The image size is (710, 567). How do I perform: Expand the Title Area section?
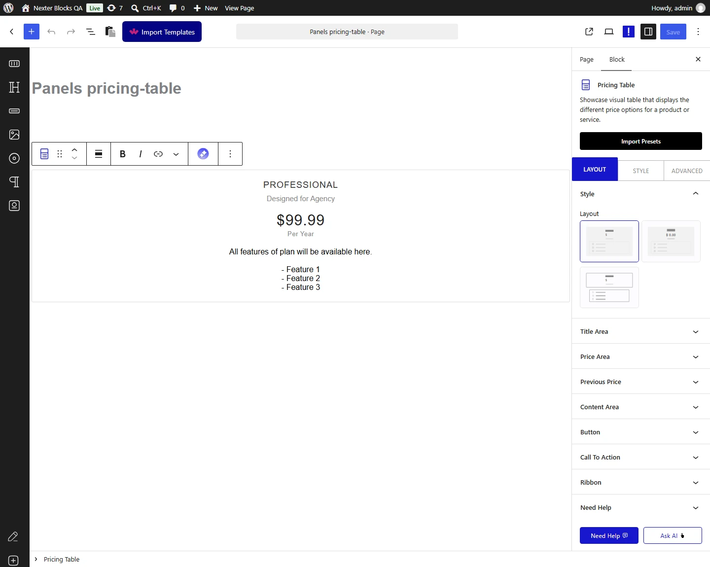641,331
